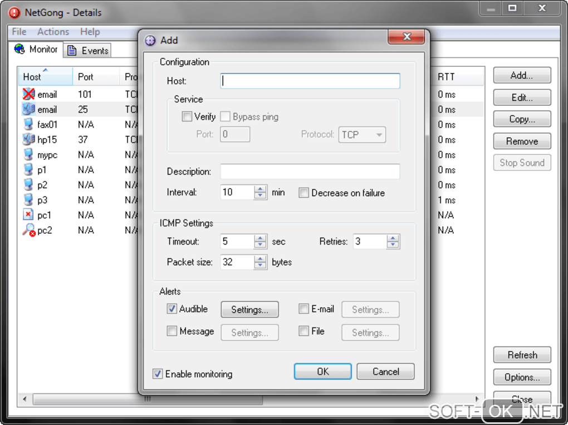Click the pc2 magnifier search icon
Image resolution: width=568 pixels, height=425 pixels.
[x=28, y=230]
